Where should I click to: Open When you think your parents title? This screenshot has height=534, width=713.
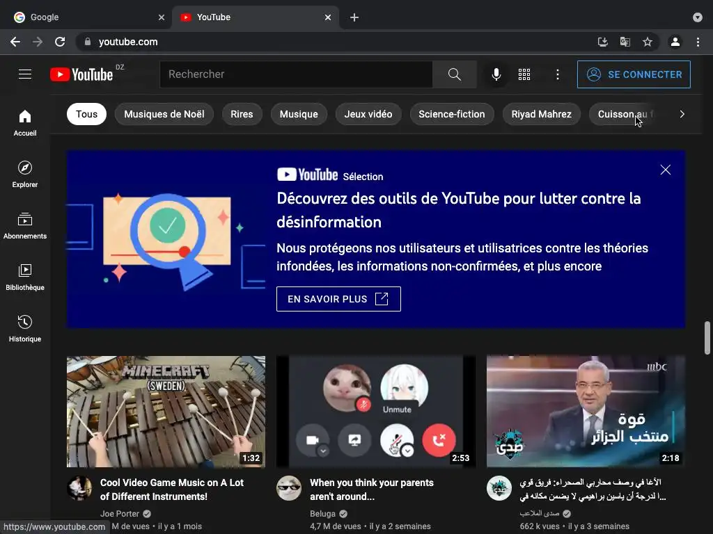pos(372,489)
